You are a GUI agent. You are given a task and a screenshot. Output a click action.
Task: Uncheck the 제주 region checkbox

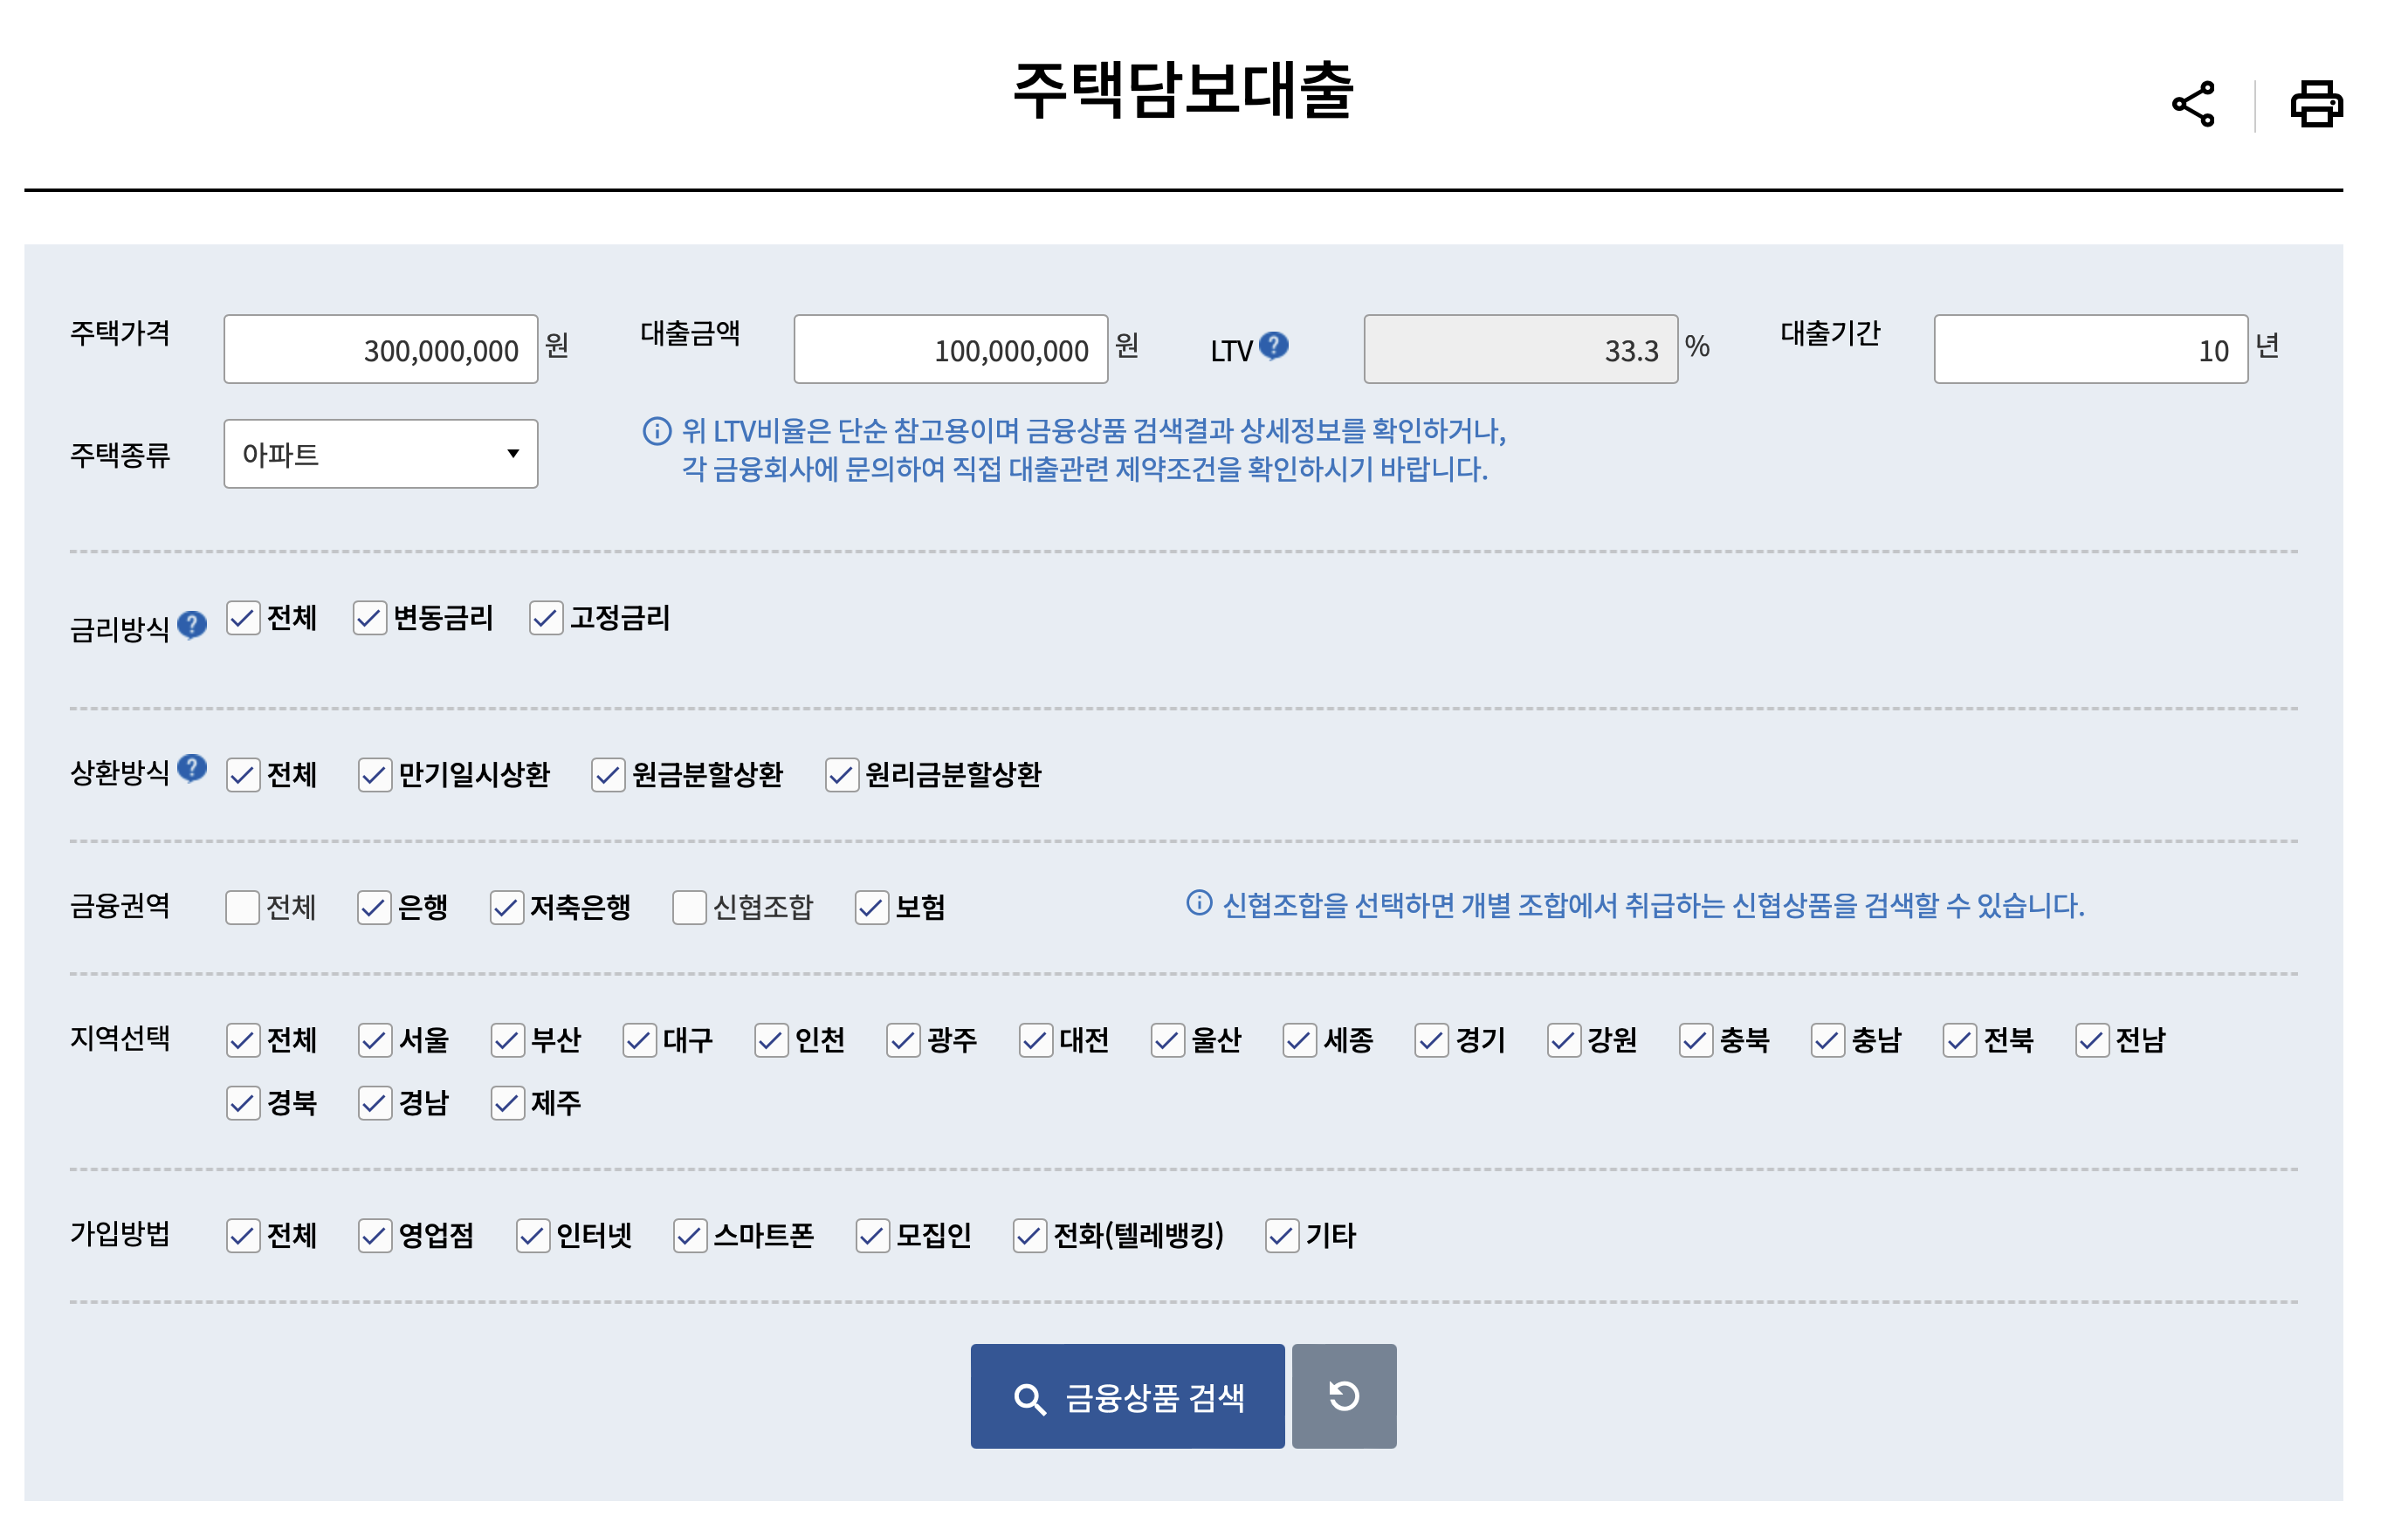[x=507, y=1103]
